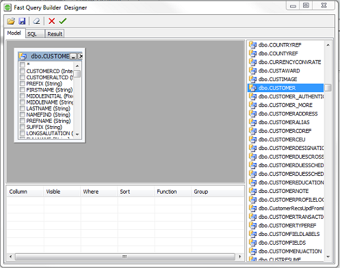Image resolution: width=340 pixels, height=268 pixels.
Task: Switch to the Result tab
Action: click(55, 34)
